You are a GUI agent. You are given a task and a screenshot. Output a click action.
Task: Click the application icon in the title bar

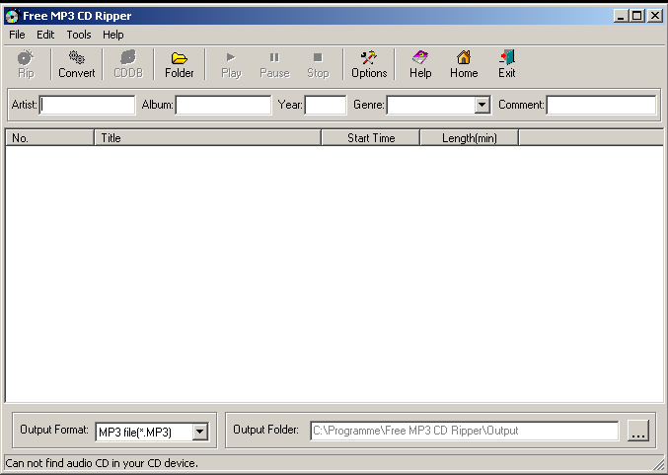click(x=13, y=16)
